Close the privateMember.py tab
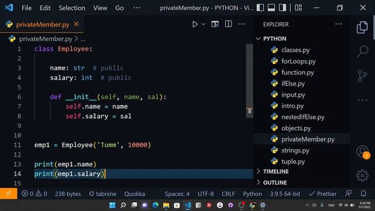 76,24
